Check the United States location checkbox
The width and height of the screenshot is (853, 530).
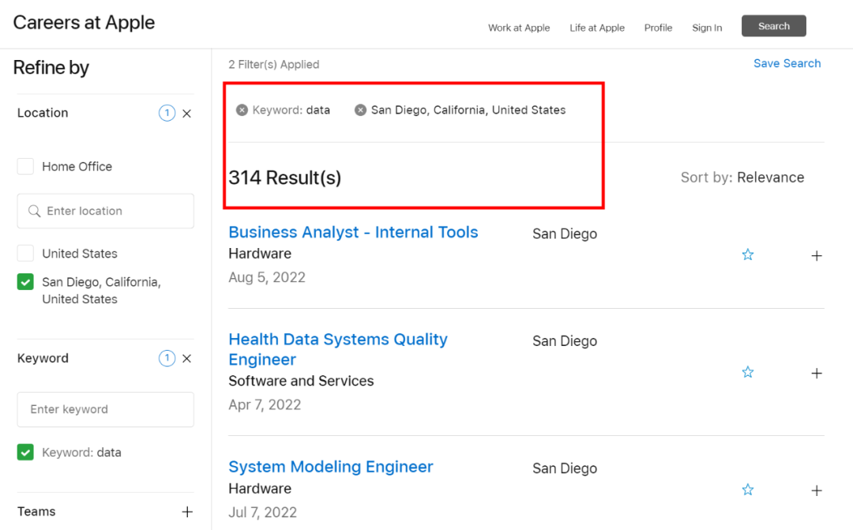click(26, 254)
